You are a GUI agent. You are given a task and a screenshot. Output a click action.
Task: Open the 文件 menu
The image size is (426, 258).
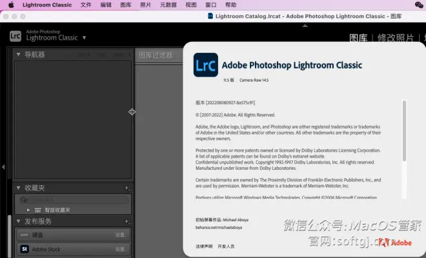86,5
